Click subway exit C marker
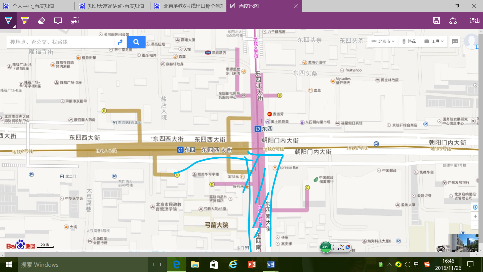Screen dimensions: 483x272 pos(307,188)
